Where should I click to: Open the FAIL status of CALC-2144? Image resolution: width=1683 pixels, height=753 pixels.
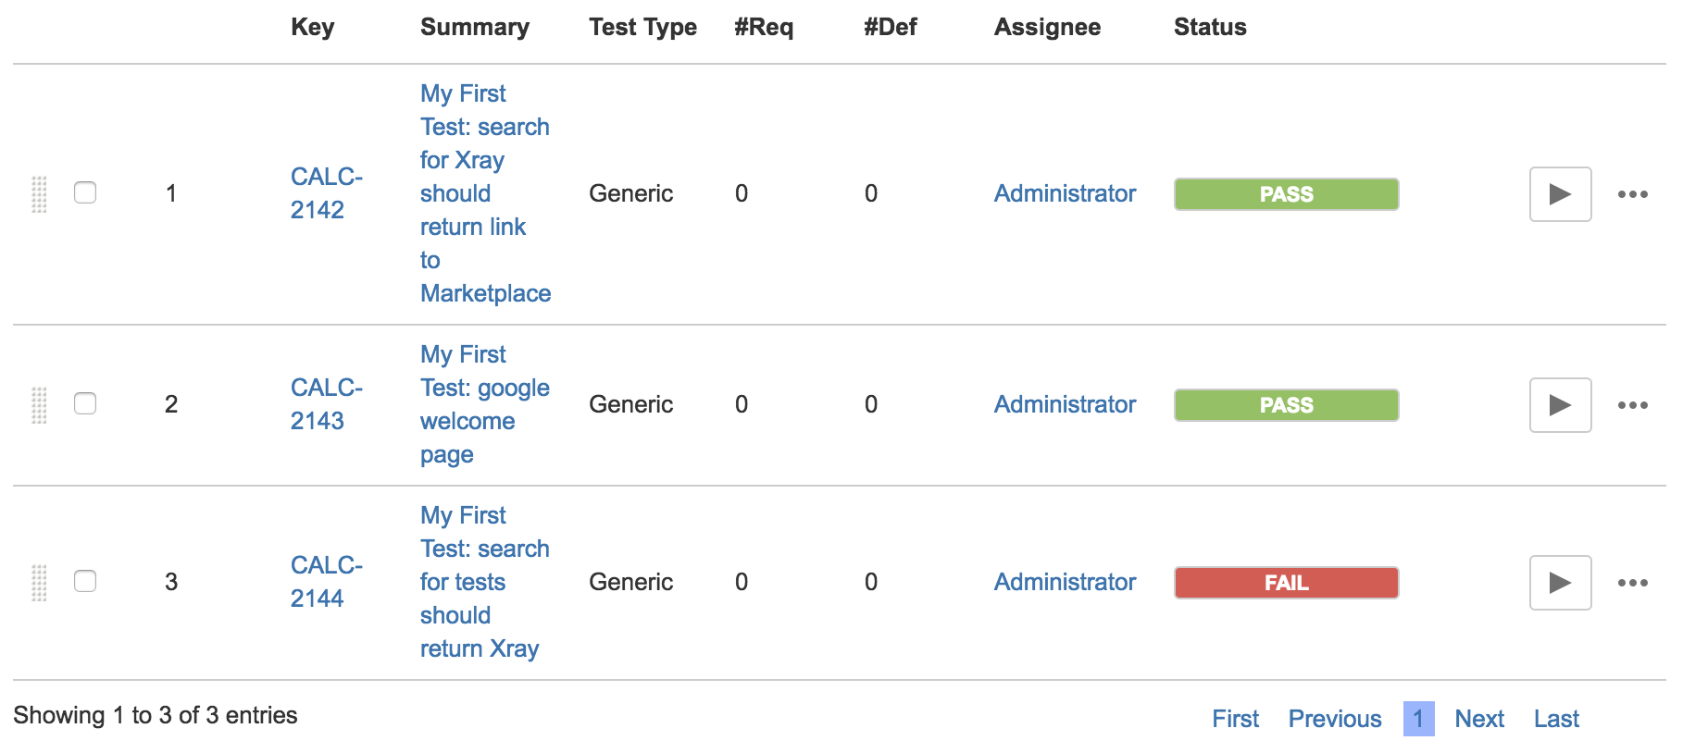tap(1286, 583)
